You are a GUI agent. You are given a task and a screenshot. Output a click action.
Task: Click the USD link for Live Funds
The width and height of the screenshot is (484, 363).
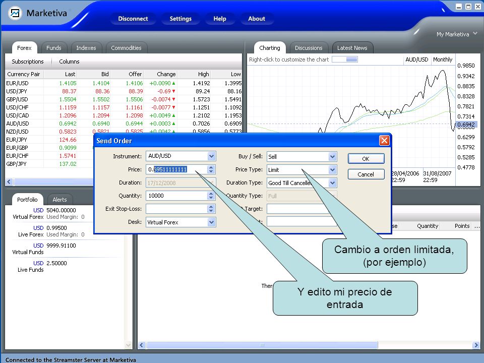click(38, 263)
